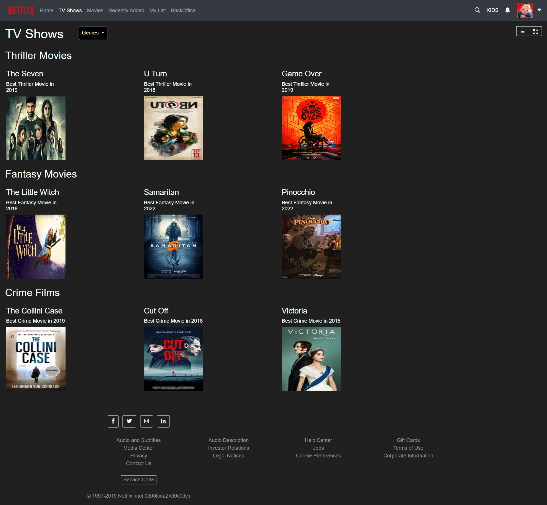The height and width of the screenshot is (505, 547).
Task: Open the Movies nav item
Action: [x=95, y=11]
